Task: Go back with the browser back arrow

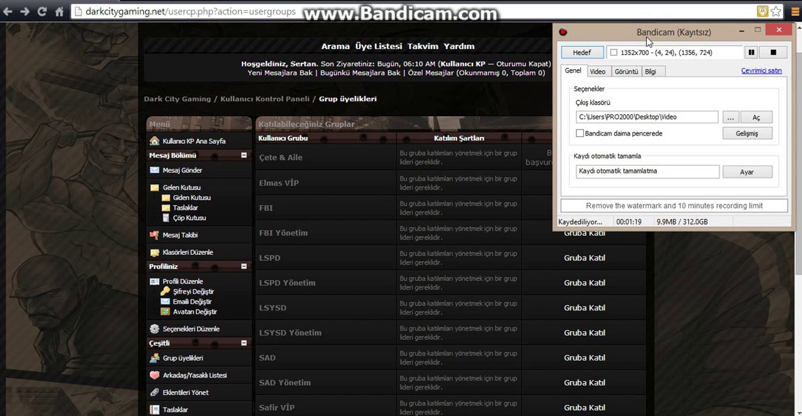Action: 8,12
